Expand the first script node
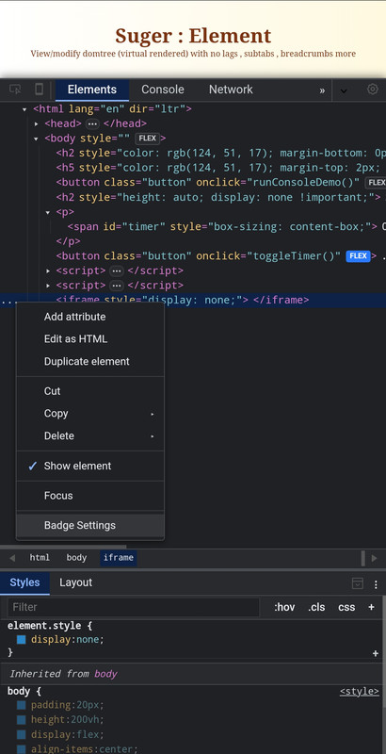Screen dimensions: 386x754 coord(47,270)
